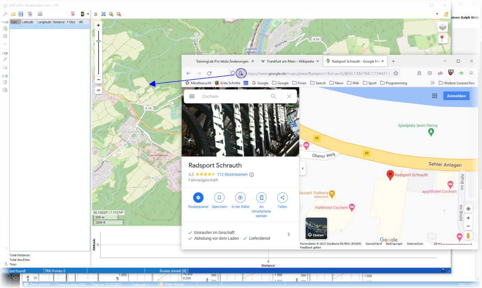
Task: Toggle the ruler measure tool on map
Action: click(x=98, y=90)
